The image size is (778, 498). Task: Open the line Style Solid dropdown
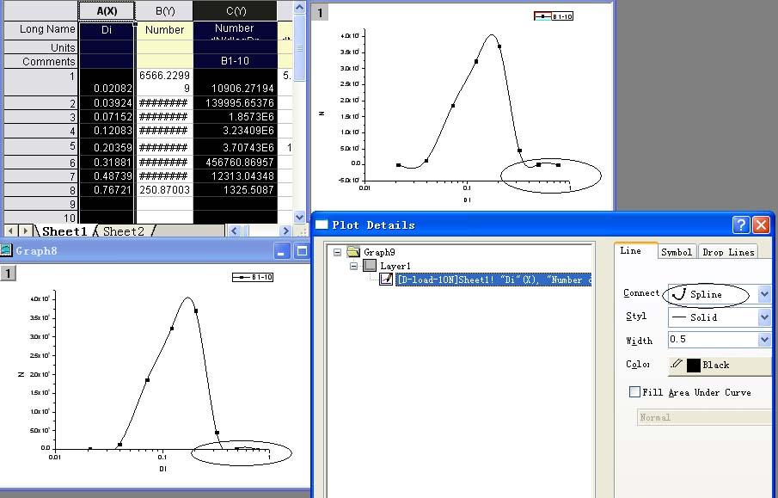coord(764,317)
